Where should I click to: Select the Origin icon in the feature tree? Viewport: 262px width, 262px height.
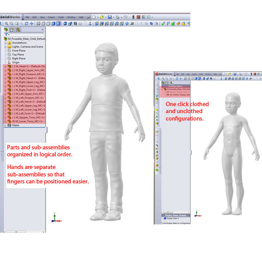[x=9, y=62]
